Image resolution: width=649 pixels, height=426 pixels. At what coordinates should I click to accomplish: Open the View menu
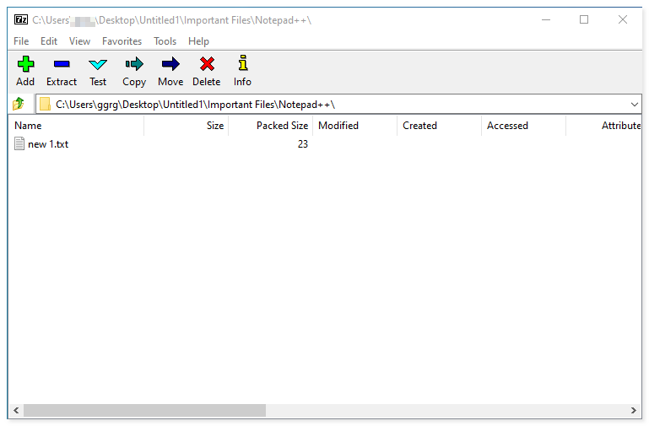[x=79, y=41]
